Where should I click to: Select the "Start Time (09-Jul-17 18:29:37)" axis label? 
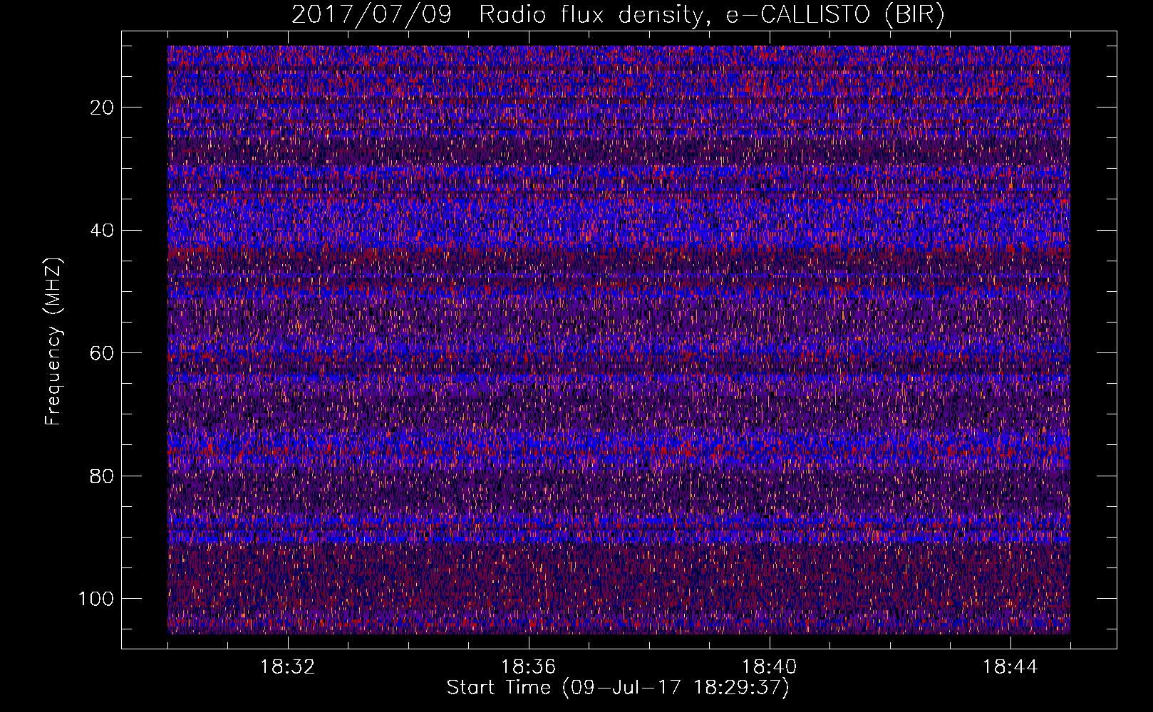[618, 688]
